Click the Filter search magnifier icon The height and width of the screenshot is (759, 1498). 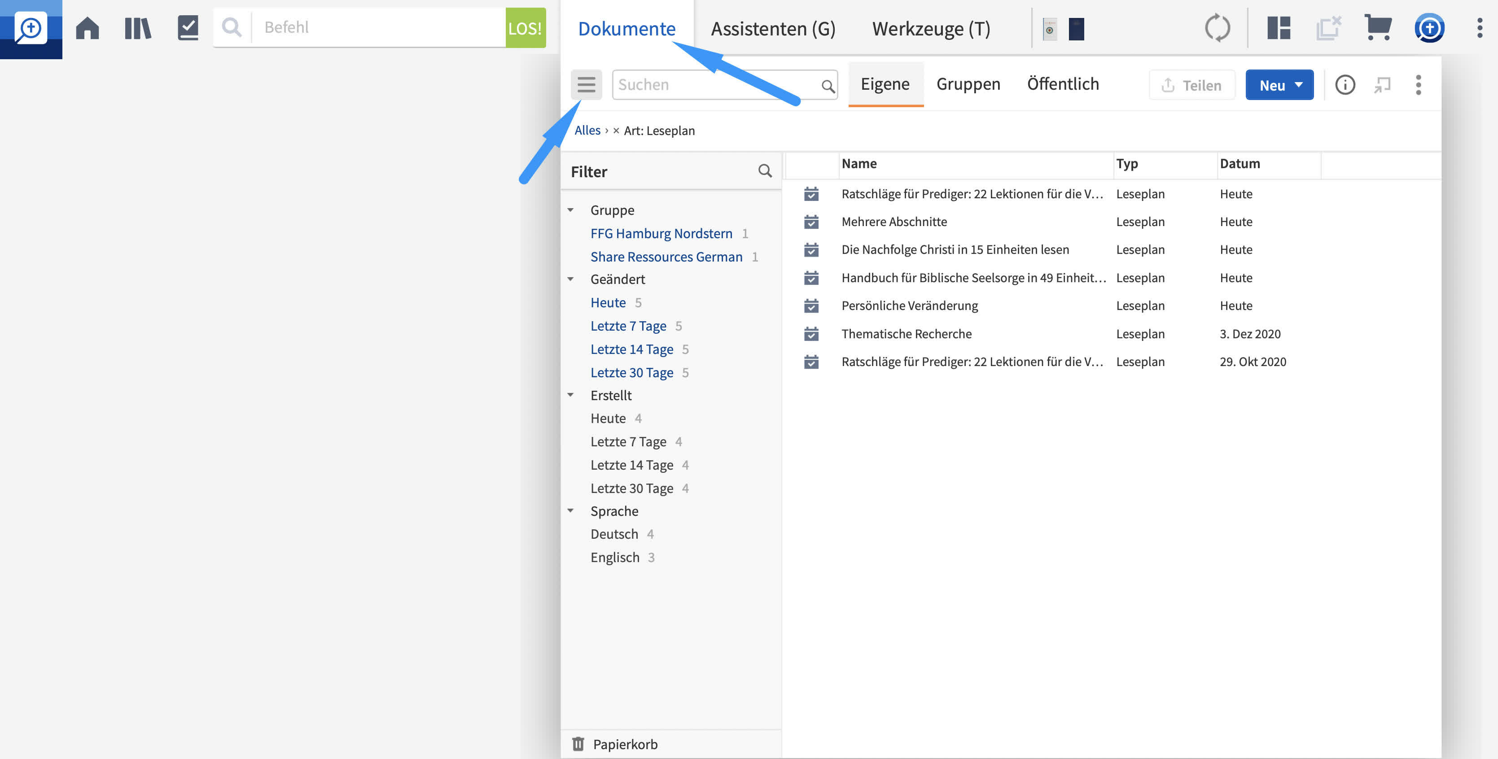[765, 171]
